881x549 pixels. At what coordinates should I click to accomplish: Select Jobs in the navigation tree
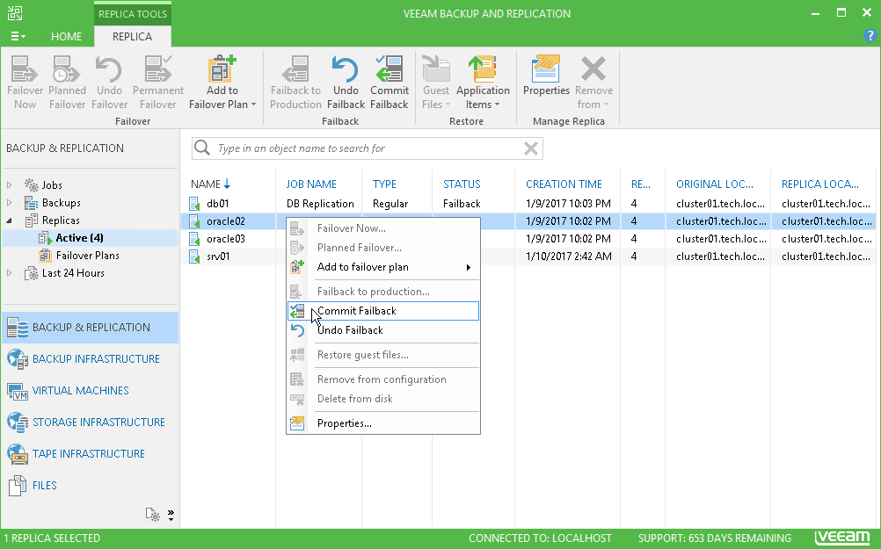52,184
